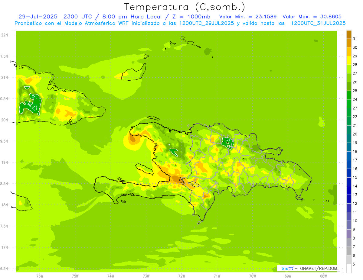Click the '20N' latitude axis label

pos(5,120)
